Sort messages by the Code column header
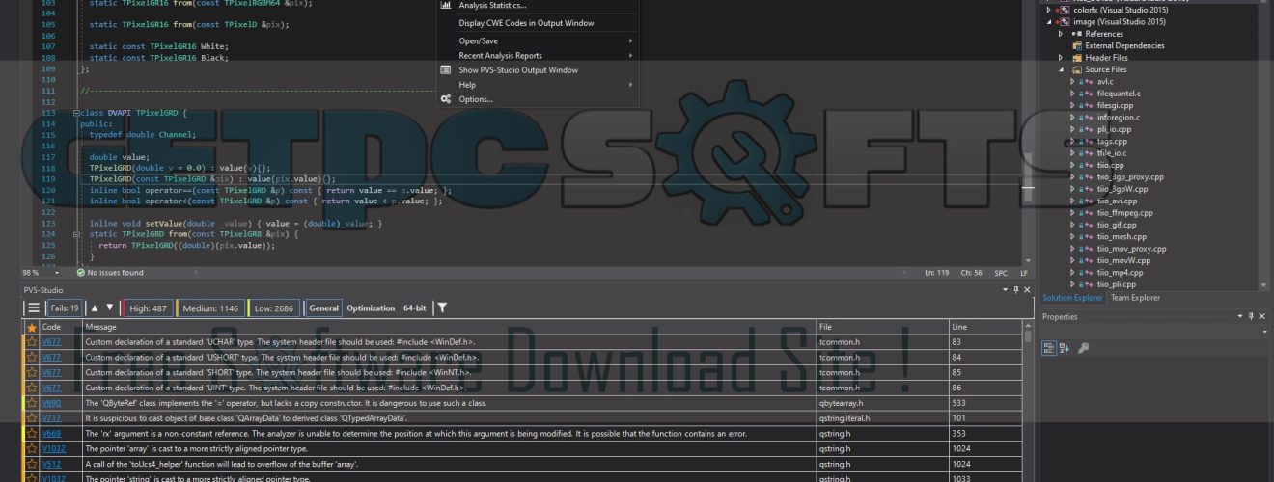This screenshot has width=1274, height=482. pyautogui.click(x=61, y=328)
